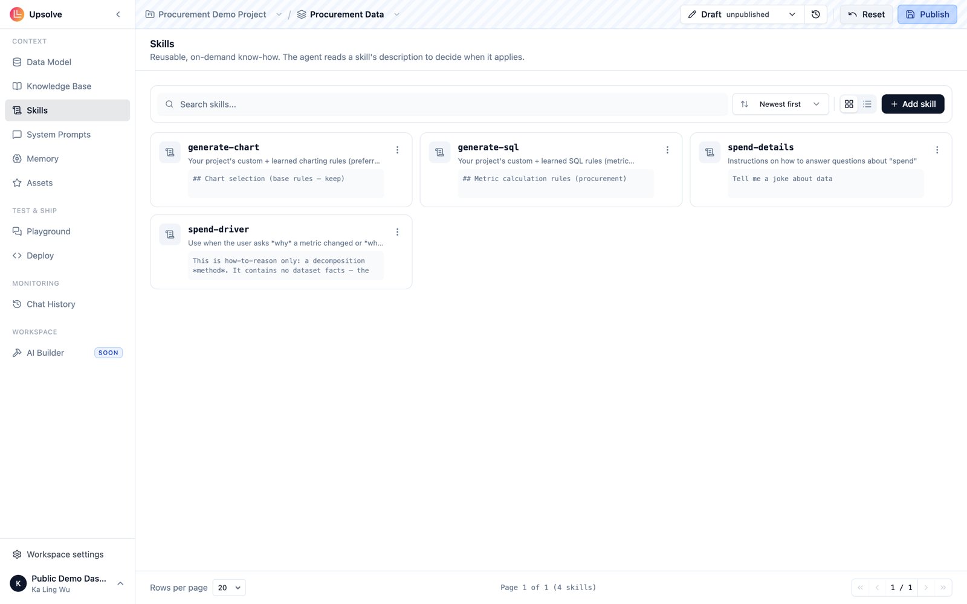
Task: Go to first page arrow
Action: pos(860,588)
